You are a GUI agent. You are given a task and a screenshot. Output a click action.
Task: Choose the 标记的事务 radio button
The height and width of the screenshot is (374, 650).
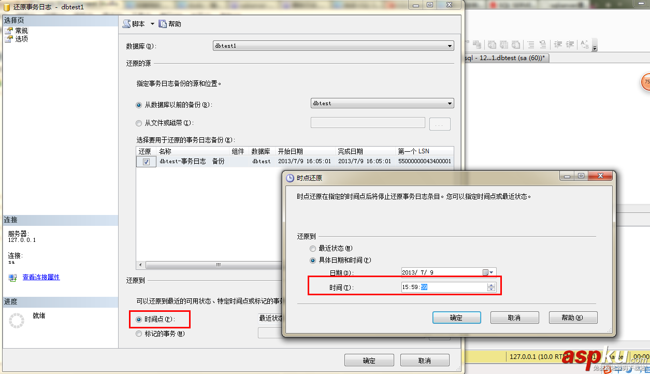(x=138, y=333)
